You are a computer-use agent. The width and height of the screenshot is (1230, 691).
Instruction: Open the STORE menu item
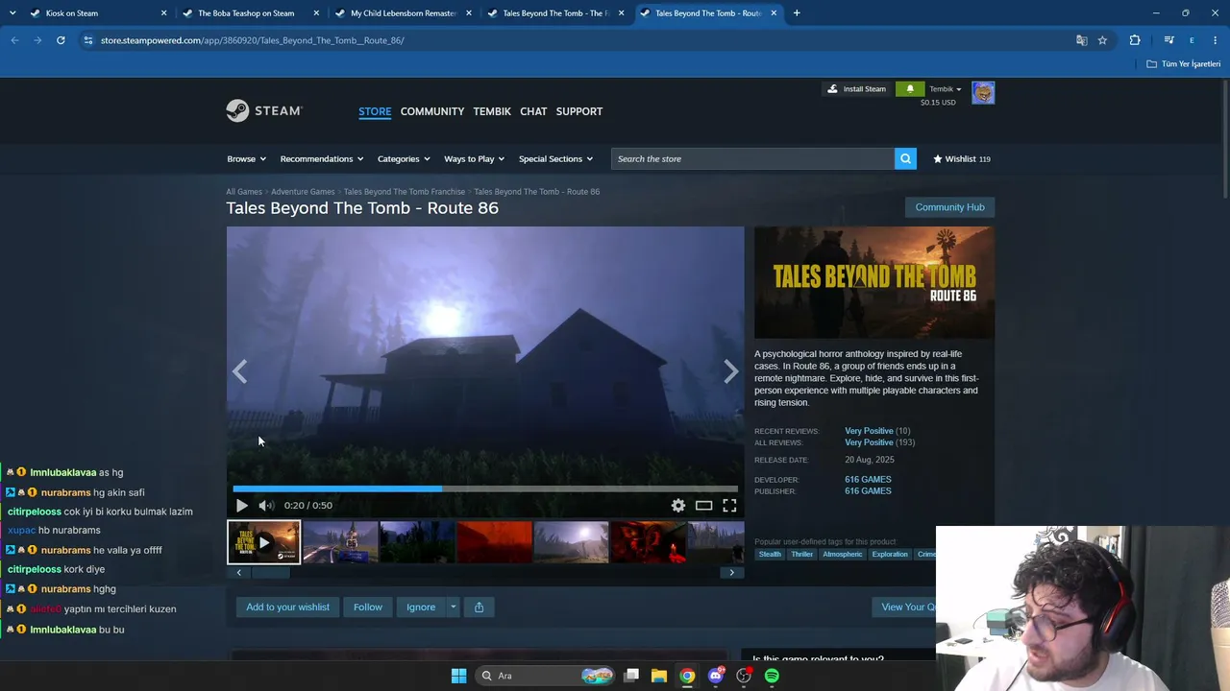point(375,111)
